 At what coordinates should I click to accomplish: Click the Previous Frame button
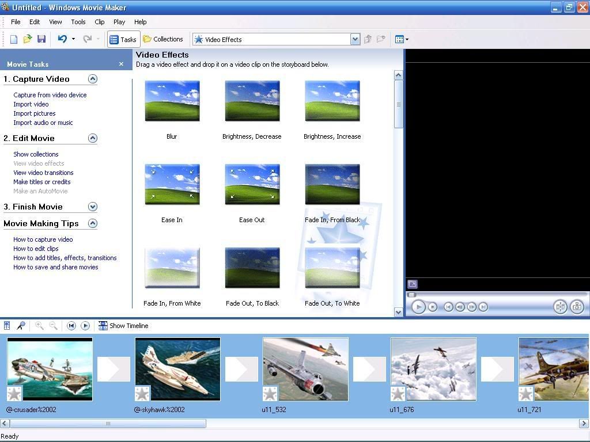pyautogui.click(x=460, y=307)
